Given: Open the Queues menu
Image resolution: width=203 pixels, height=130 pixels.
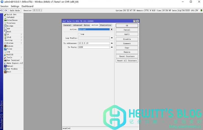Looking at the screenshot, I should 13,46.
